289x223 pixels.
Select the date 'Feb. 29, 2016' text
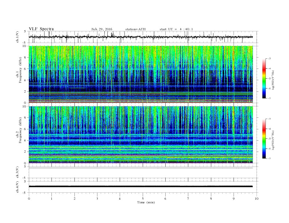point(102,29)
